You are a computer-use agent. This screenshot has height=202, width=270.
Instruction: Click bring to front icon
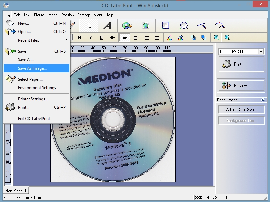tap(193, 37)
